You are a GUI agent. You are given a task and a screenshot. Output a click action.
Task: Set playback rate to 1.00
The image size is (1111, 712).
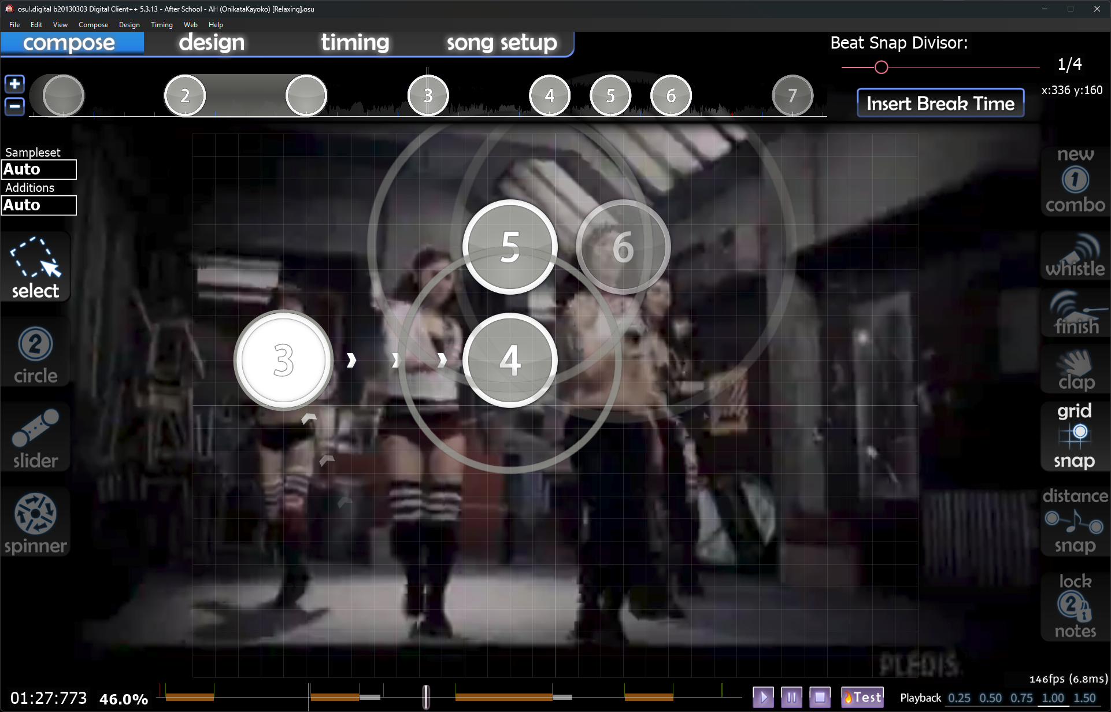pyautogui.click(x=1053, y=698)
